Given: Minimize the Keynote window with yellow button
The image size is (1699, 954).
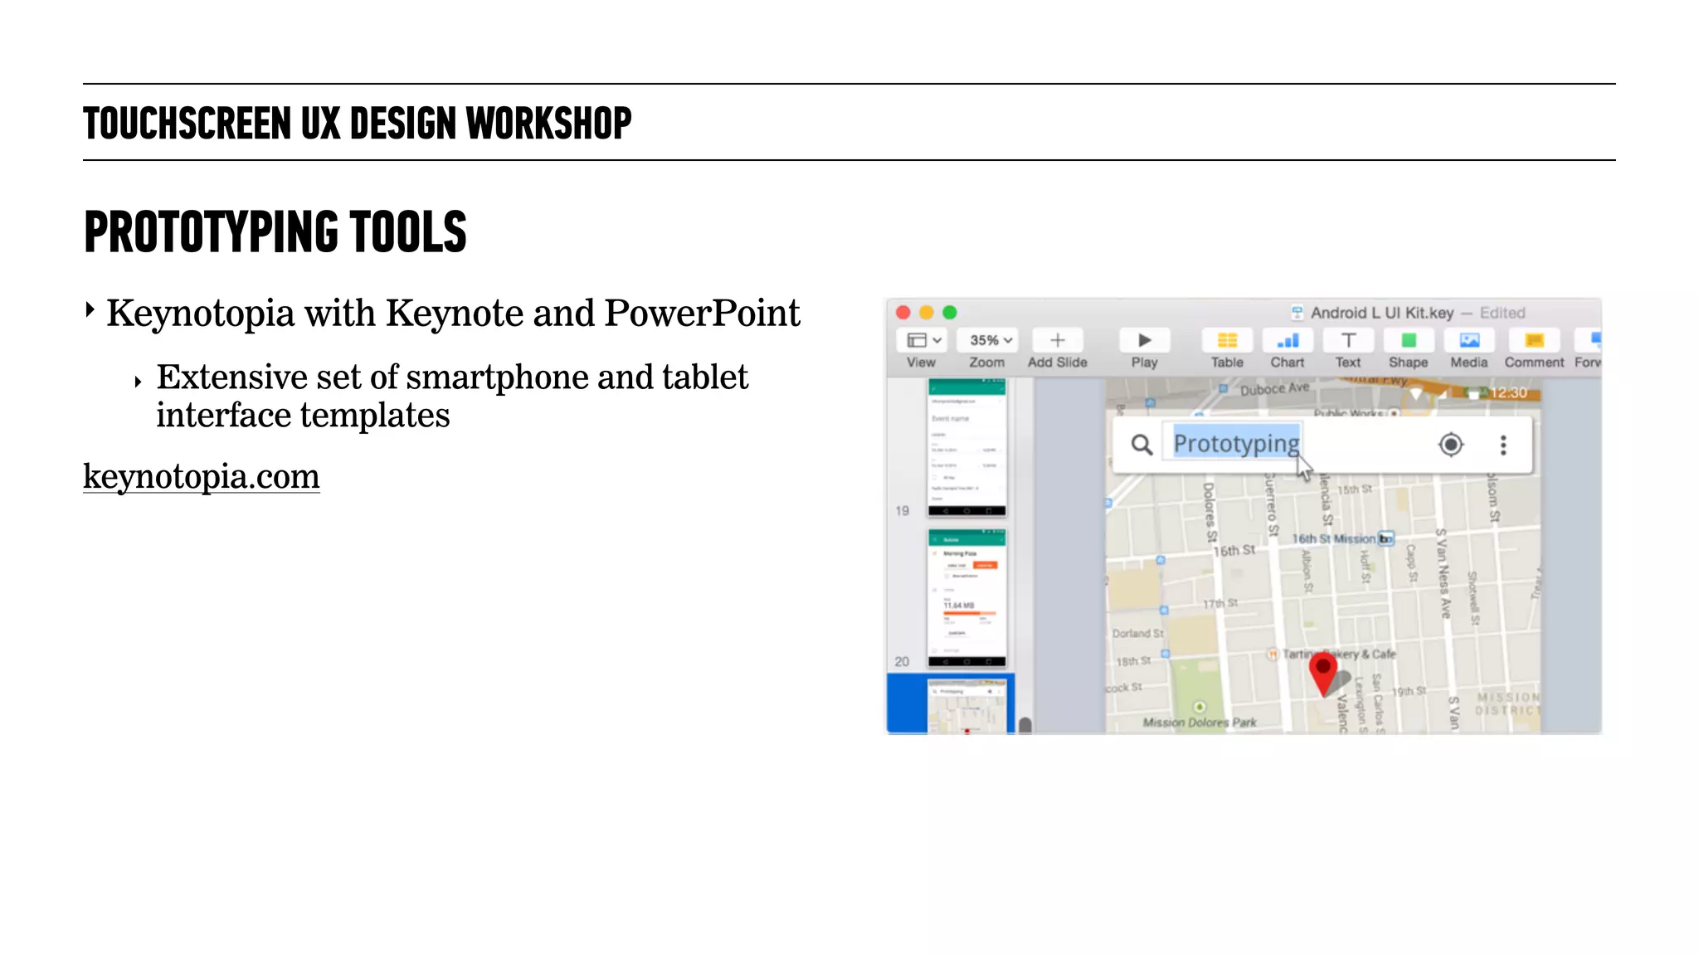Looking at the screenshot, I should click(927, 313).
